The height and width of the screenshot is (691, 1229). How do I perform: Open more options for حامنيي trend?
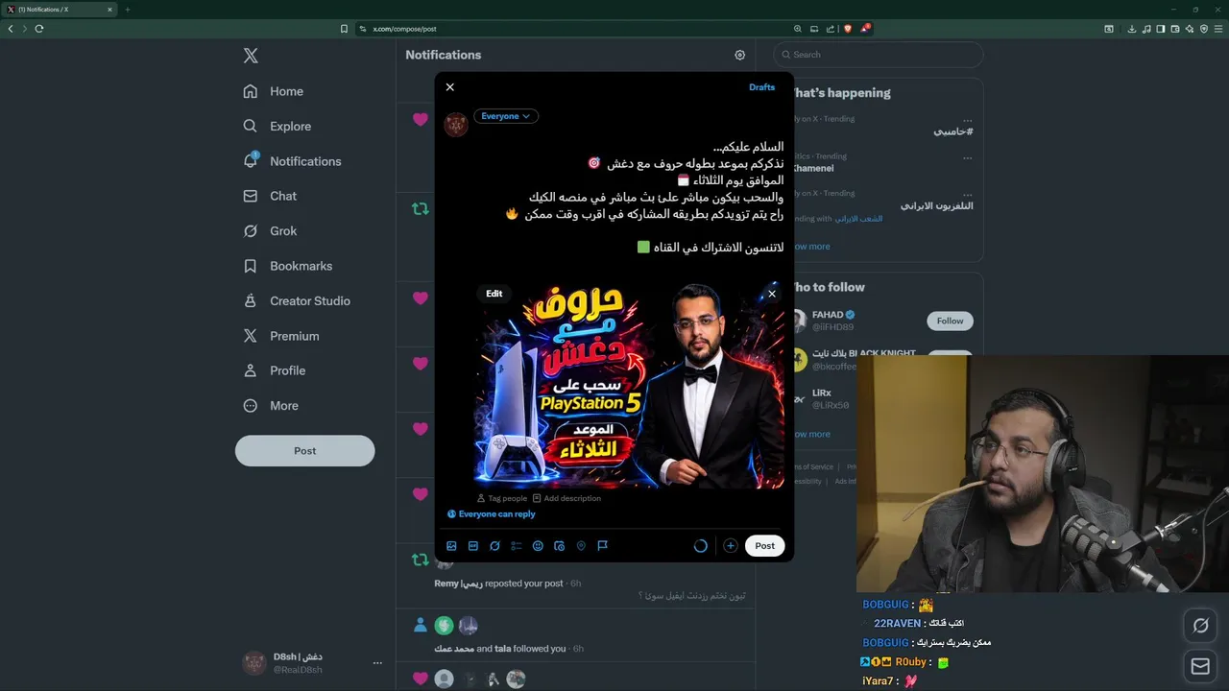pos(967,120)
